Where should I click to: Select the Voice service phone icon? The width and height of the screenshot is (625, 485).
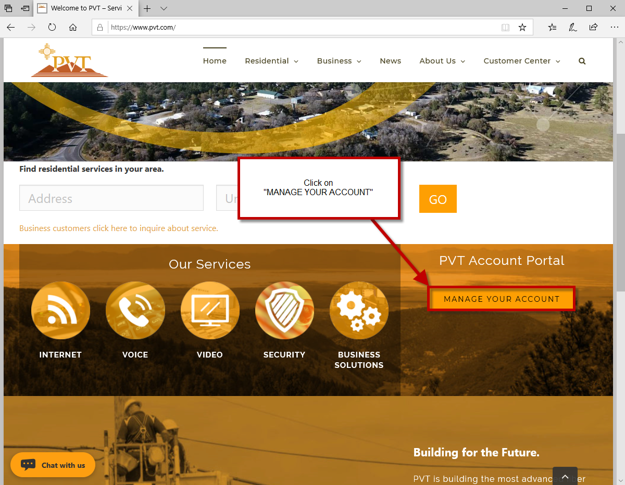pyautogui.click(x=135, y=310)
